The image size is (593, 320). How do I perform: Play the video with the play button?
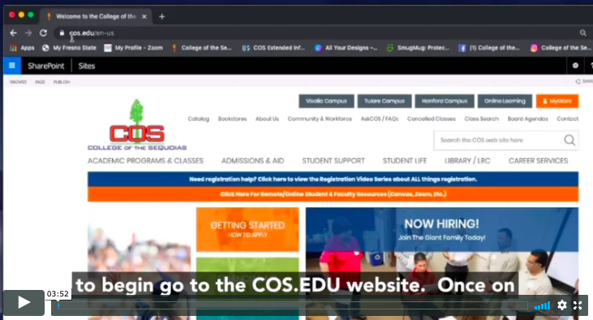[24, 302]
